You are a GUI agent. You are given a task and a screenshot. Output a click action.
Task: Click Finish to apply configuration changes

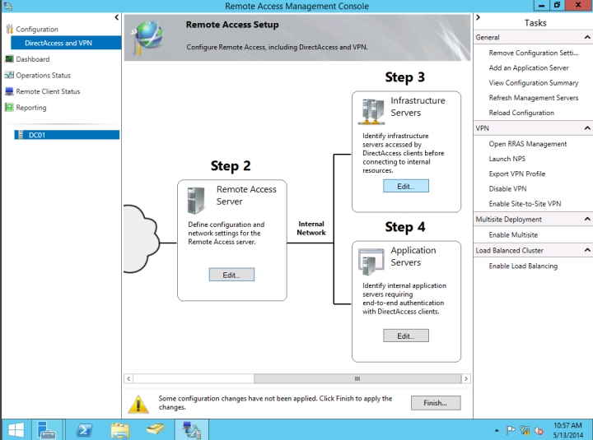tap(435, 403)
